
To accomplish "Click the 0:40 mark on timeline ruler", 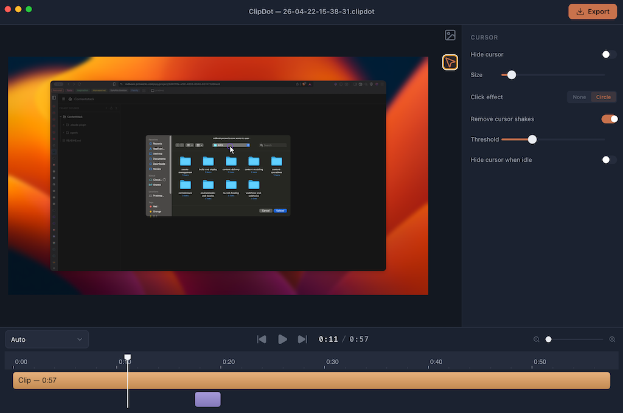I will click(436, 362).
